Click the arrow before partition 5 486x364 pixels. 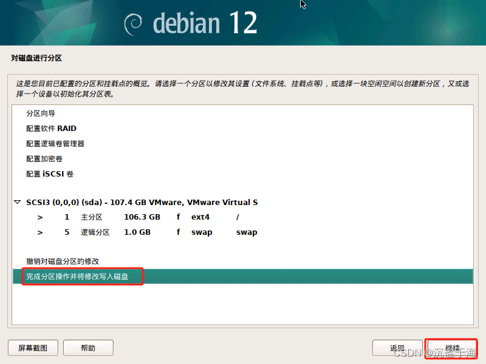(40, 233)
